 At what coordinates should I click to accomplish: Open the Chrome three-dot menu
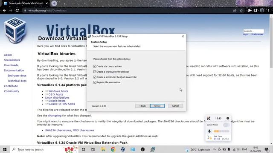point(269,10)
